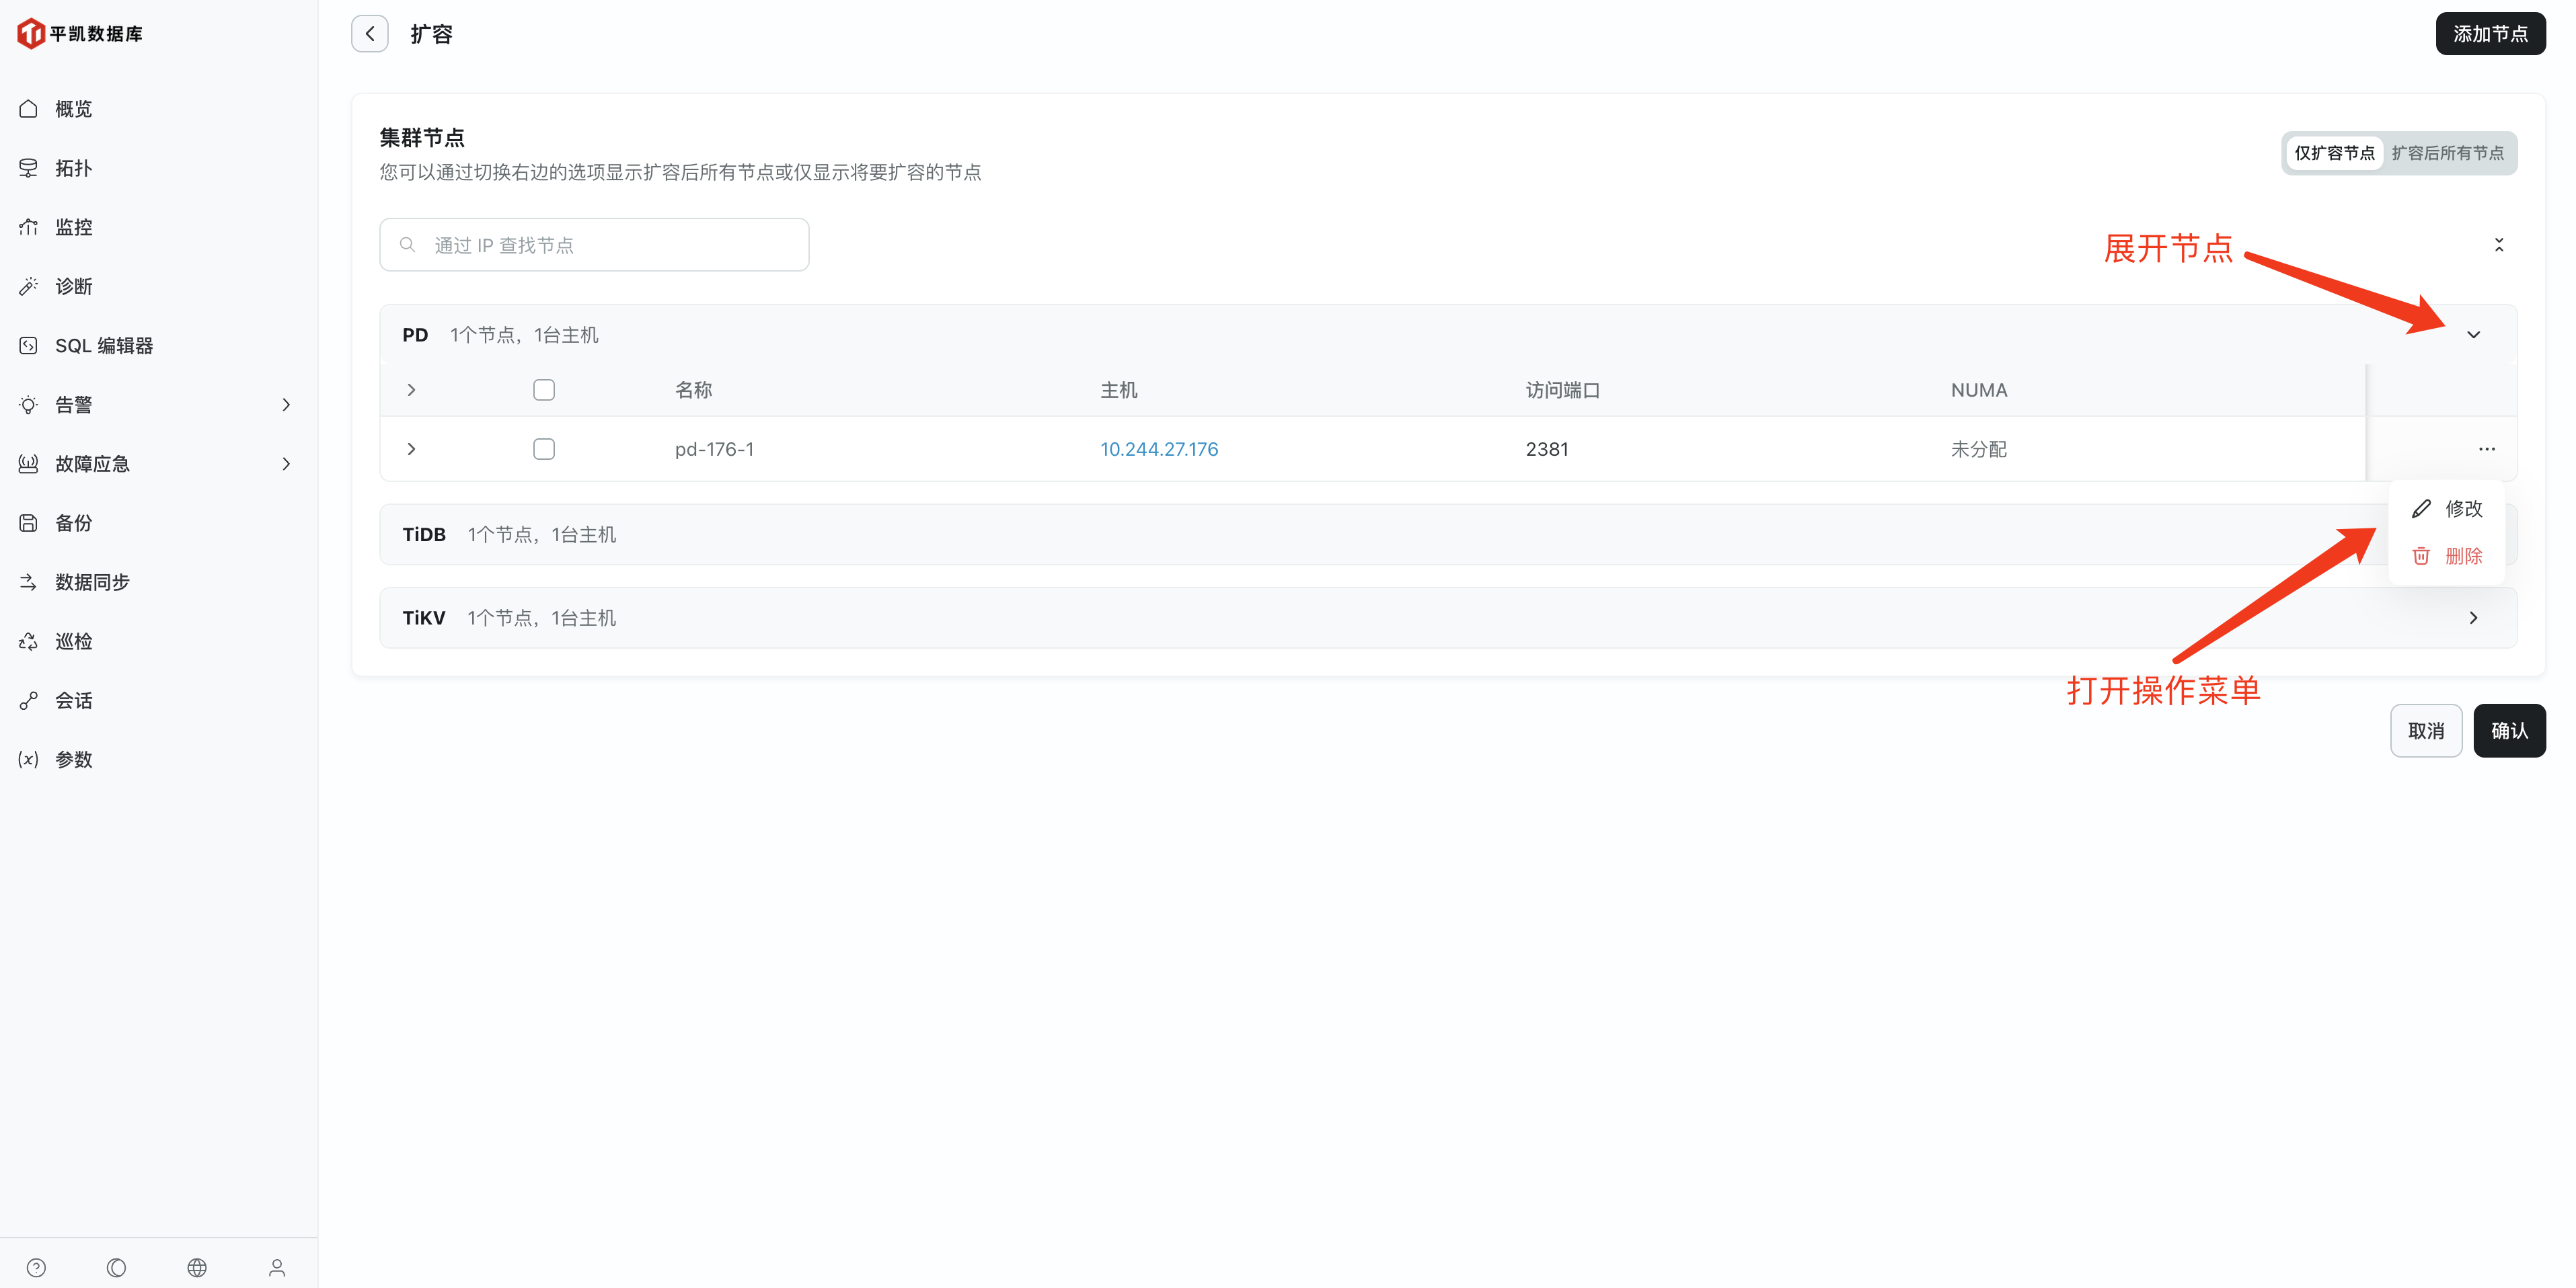Click the 通过 IP 查找节点 search field
Viewport: 2576px width, 1288px height.
tap(594, 245)
